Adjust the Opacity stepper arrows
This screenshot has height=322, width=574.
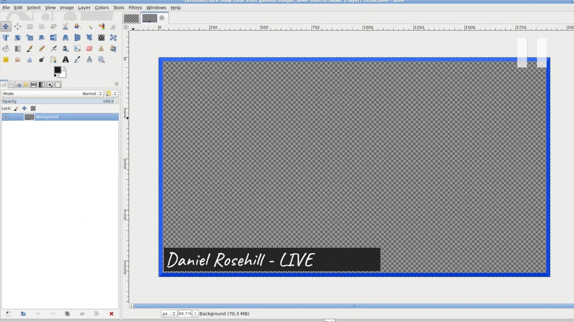coord(117,101)
